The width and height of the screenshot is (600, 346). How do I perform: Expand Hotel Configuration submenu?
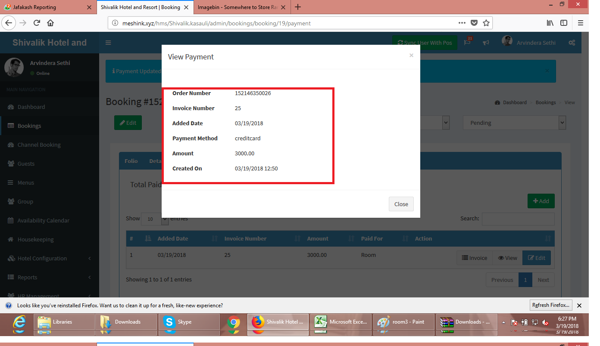[50, 258]
